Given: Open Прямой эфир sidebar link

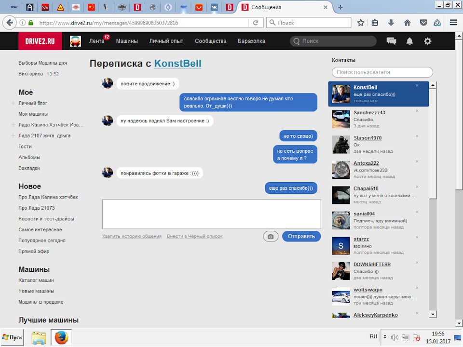Looking at the screenshot, I should (x=34, y=252).
